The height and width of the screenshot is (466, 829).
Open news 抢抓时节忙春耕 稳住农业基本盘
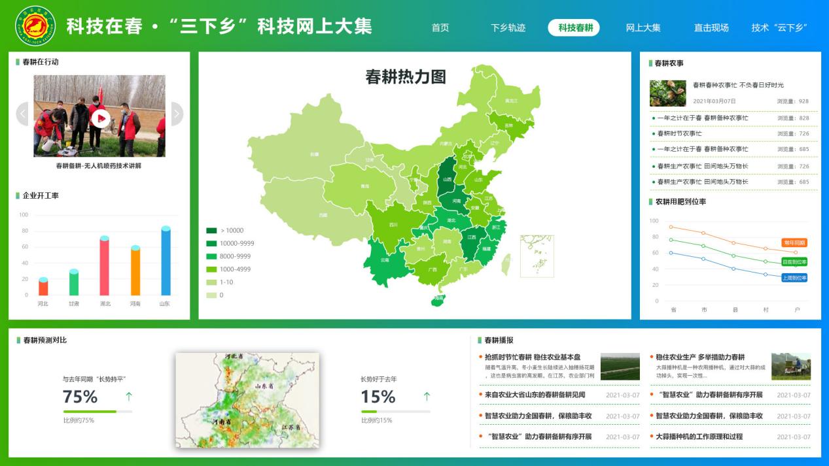pos(532,357)
